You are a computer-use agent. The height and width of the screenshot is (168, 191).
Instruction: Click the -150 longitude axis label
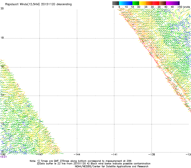[3, 155]
